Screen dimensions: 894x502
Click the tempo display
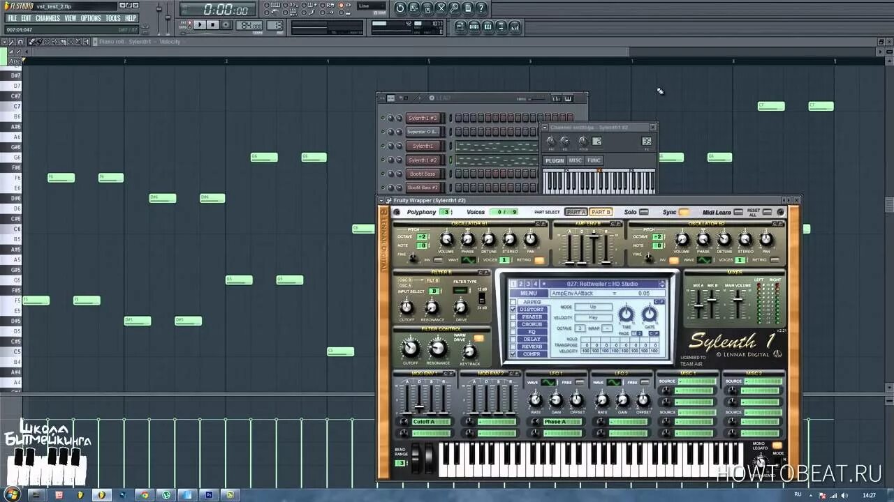click(x=248, y=26)
